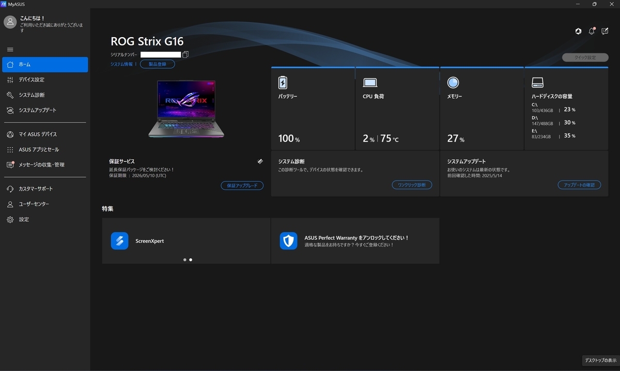Click the C:\ drive 23% usage entry
Viewport: 620px width, 371px height.
pyautogui.click(x=553, y=107)
